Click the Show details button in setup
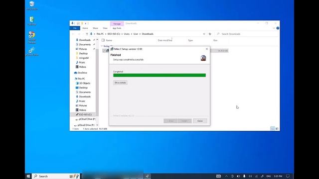This screenshot has height=179, width=319. coord(120,83)
